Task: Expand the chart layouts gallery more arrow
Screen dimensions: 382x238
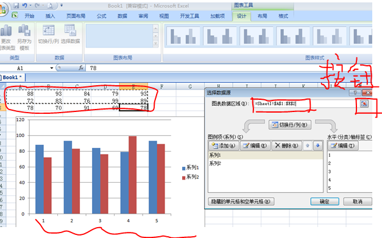Action: click(155, 44)
